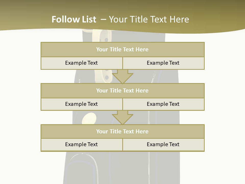Screen dimensions: 245x184
Task: Click the round yellow button in background image
Action: [89, 119]
